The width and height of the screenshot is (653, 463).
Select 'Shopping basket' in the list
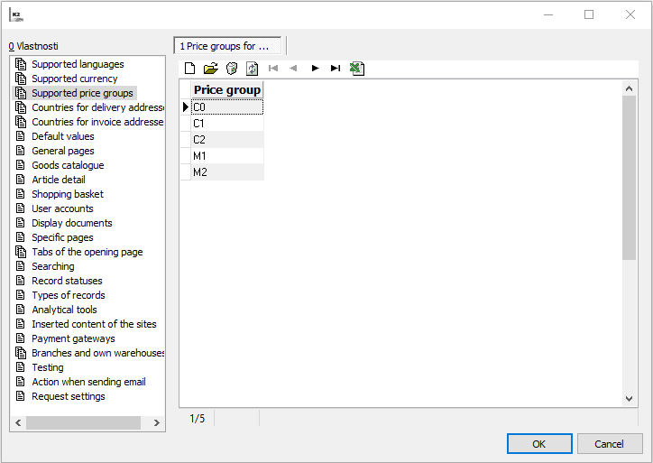coord(67,194)
